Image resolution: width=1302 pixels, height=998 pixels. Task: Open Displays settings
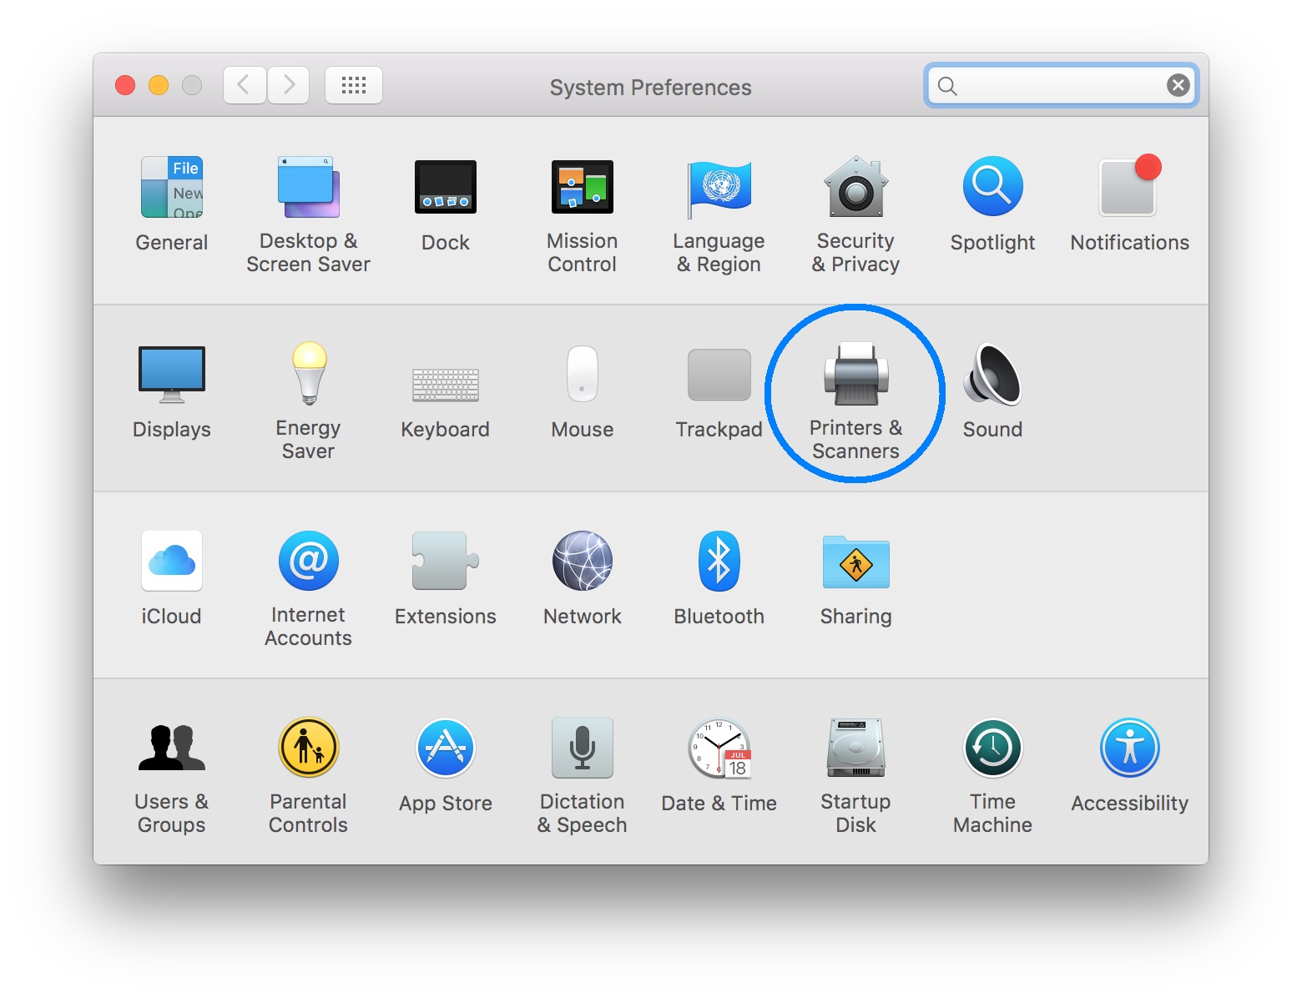click(172, 392)
